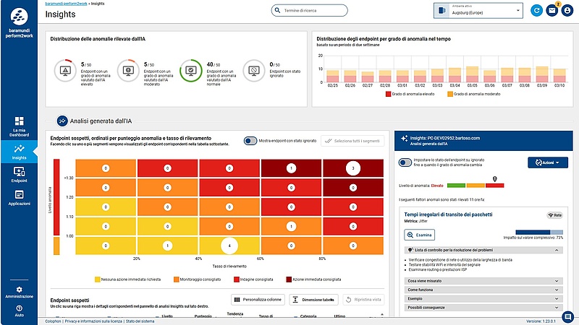The height and width of the screenshot is (325, 579).
Task: Select Insights in the sidebar menu
Action: [19, 150]
